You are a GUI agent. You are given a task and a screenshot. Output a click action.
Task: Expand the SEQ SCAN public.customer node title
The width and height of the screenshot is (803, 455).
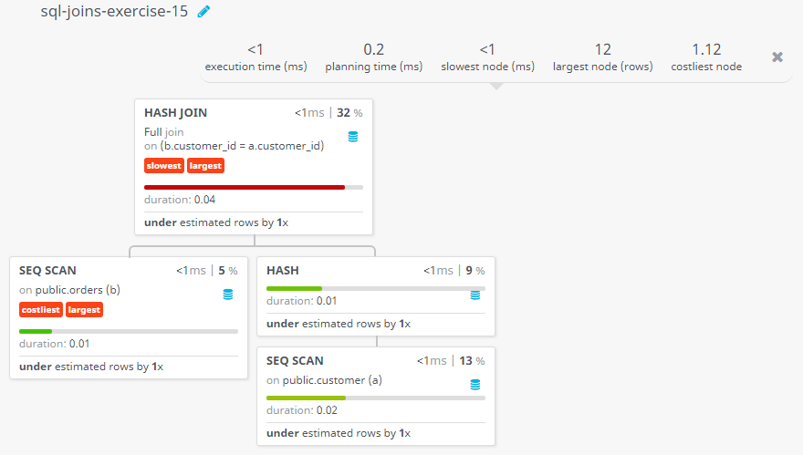[x=295, y=361]
